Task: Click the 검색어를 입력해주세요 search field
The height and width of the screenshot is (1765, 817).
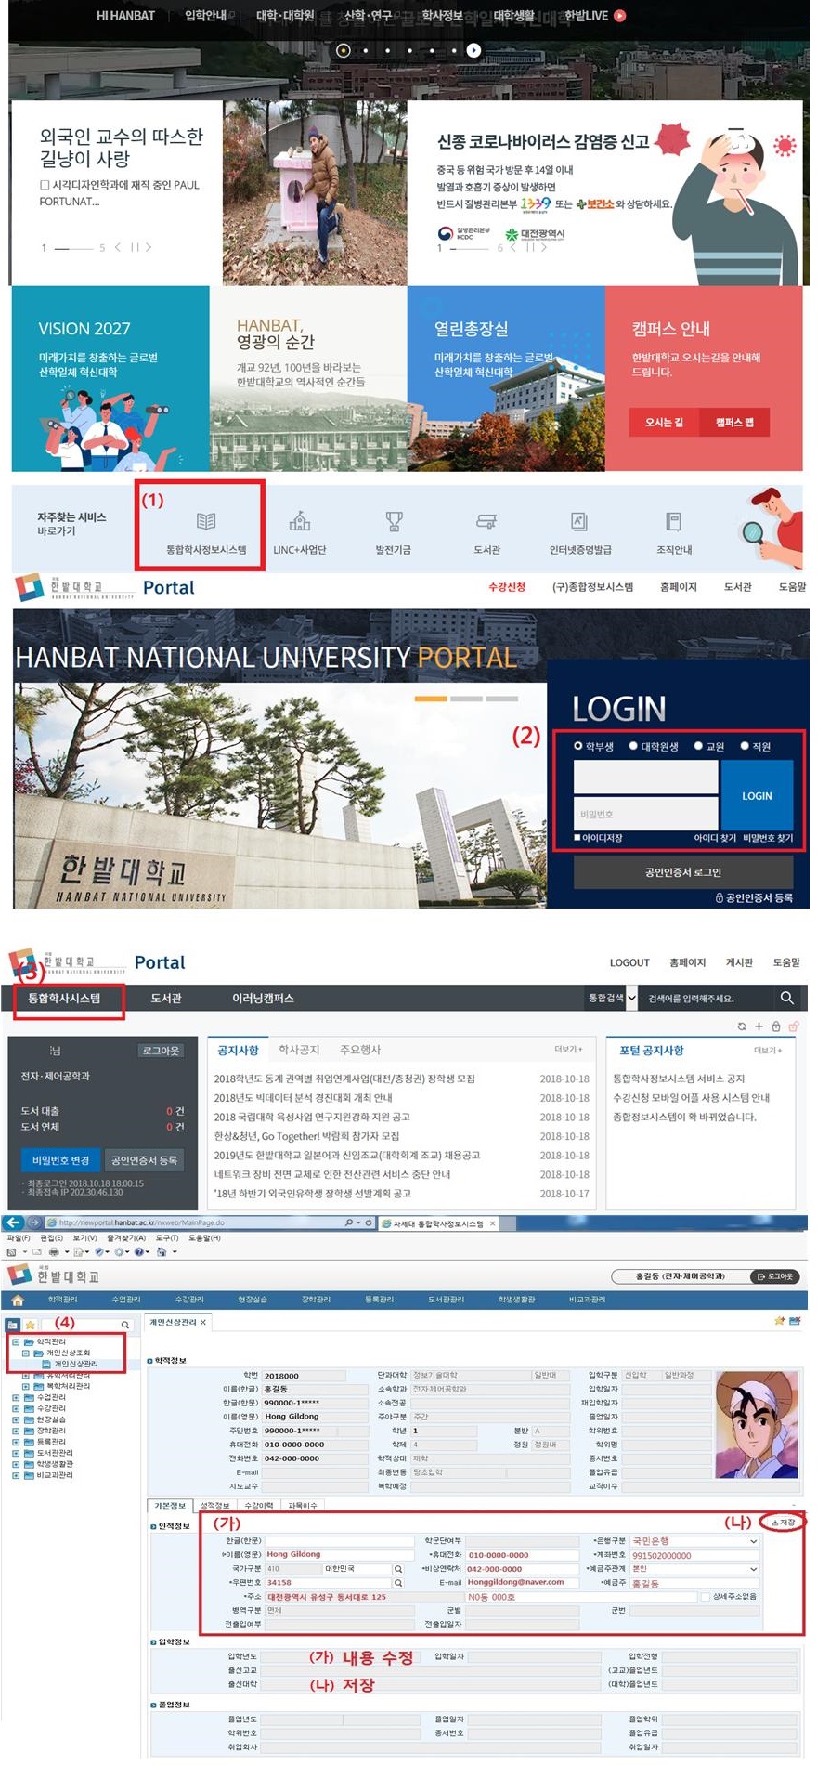Action: click(x=707, y=998)
